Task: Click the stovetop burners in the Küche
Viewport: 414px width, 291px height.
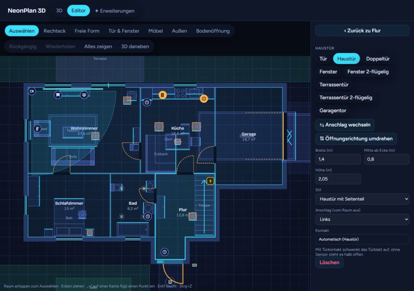Action: 180,93
